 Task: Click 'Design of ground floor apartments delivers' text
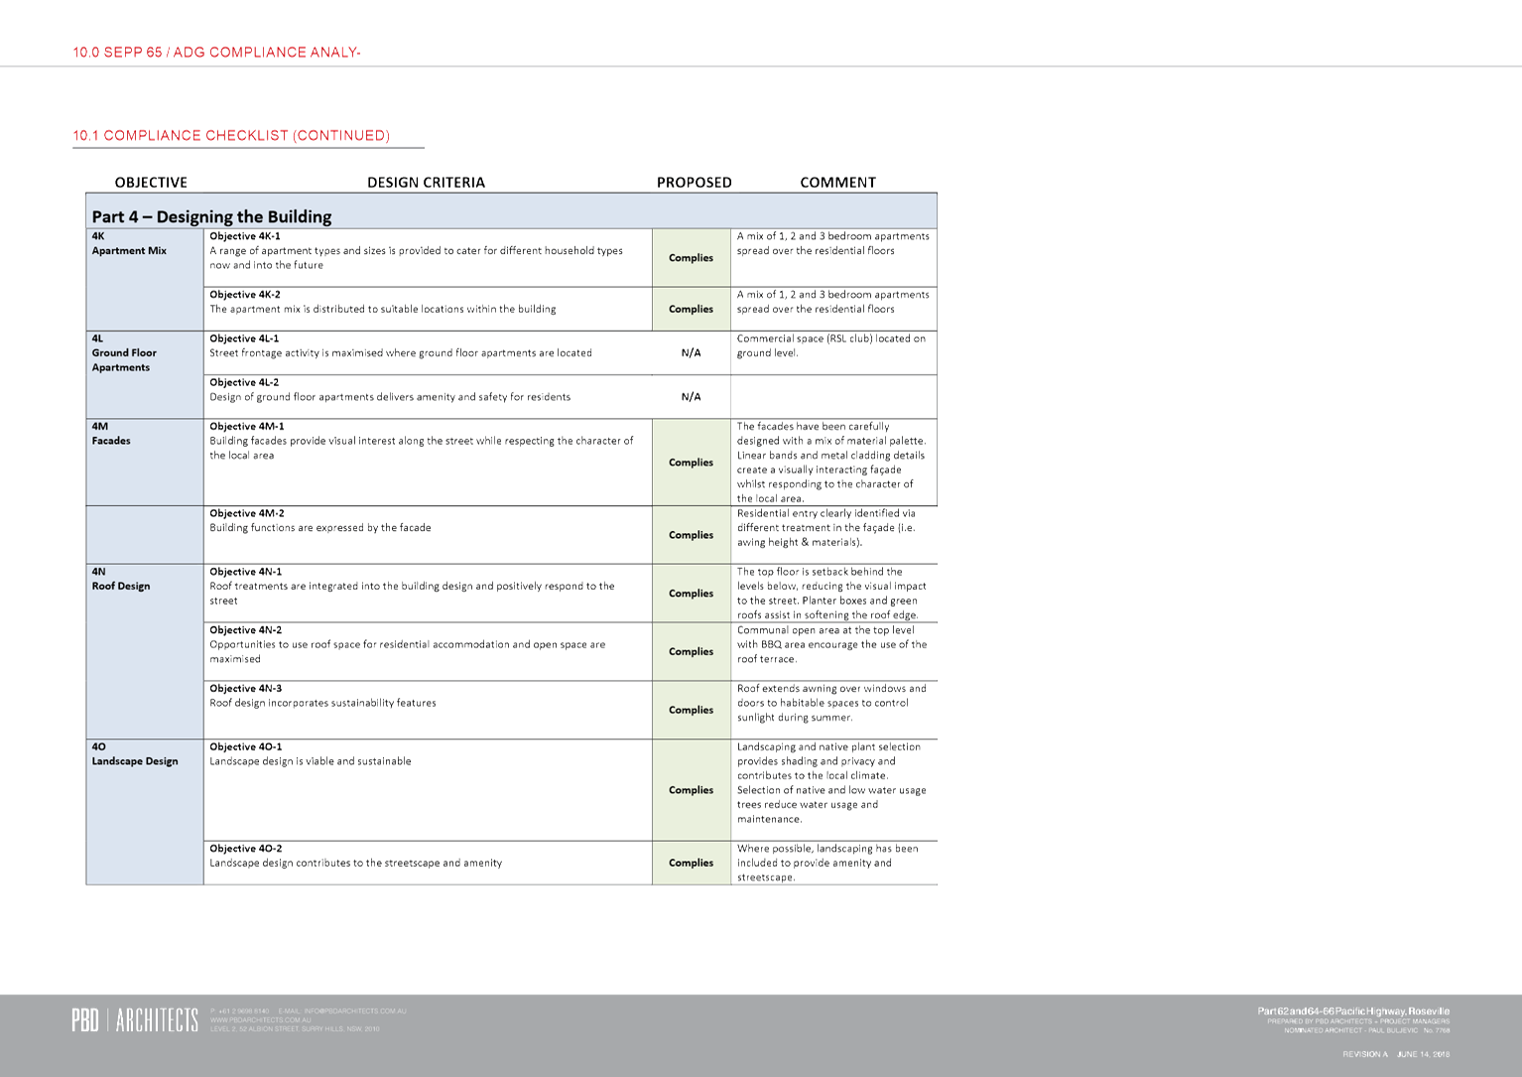(390, 397)
